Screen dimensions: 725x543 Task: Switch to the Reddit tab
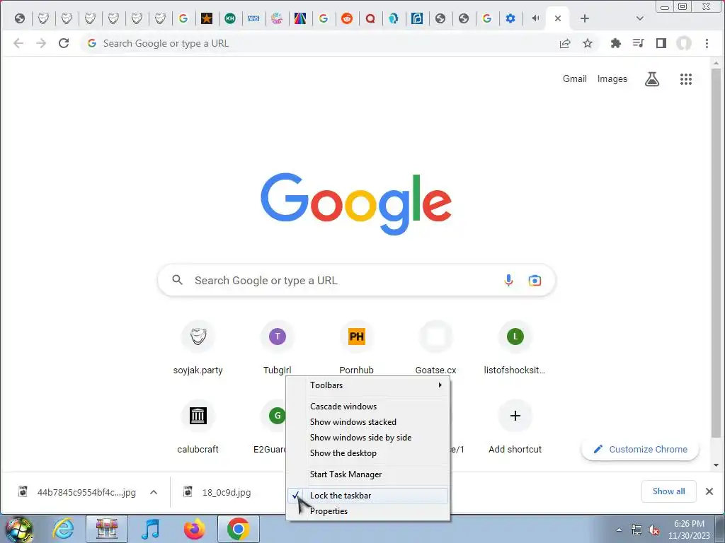click(346, 18)
